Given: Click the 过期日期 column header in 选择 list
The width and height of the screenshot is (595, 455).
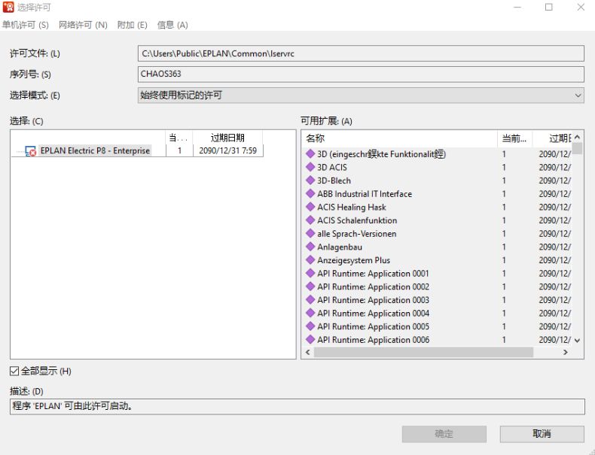Looking at the screenshot, I should pyautogui.click(x=227, y=138).
